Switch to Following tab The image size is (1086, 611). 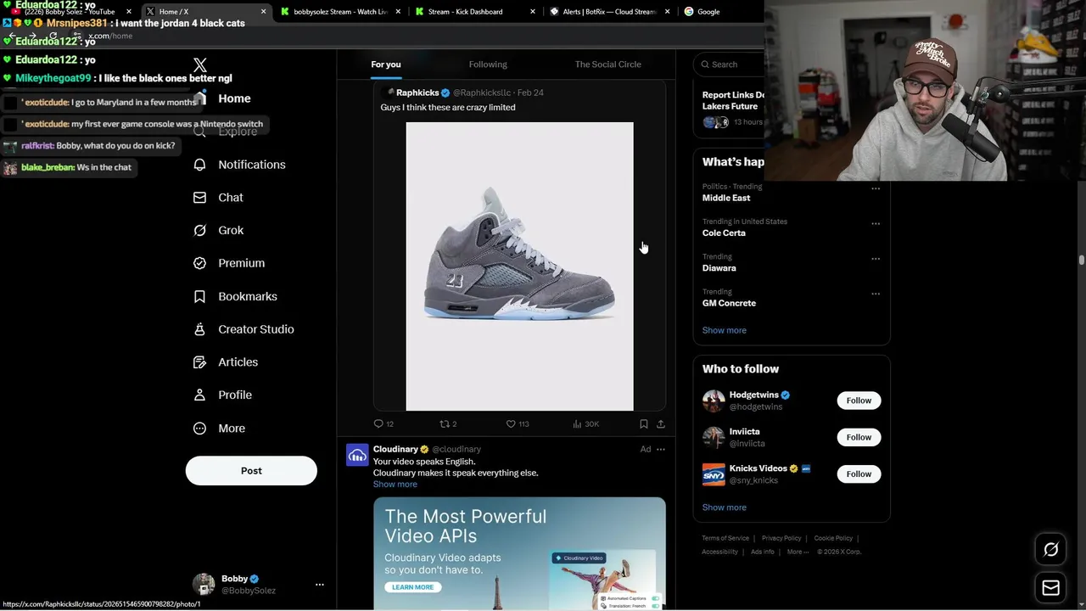pyautogui.click(x=488, y=64)
